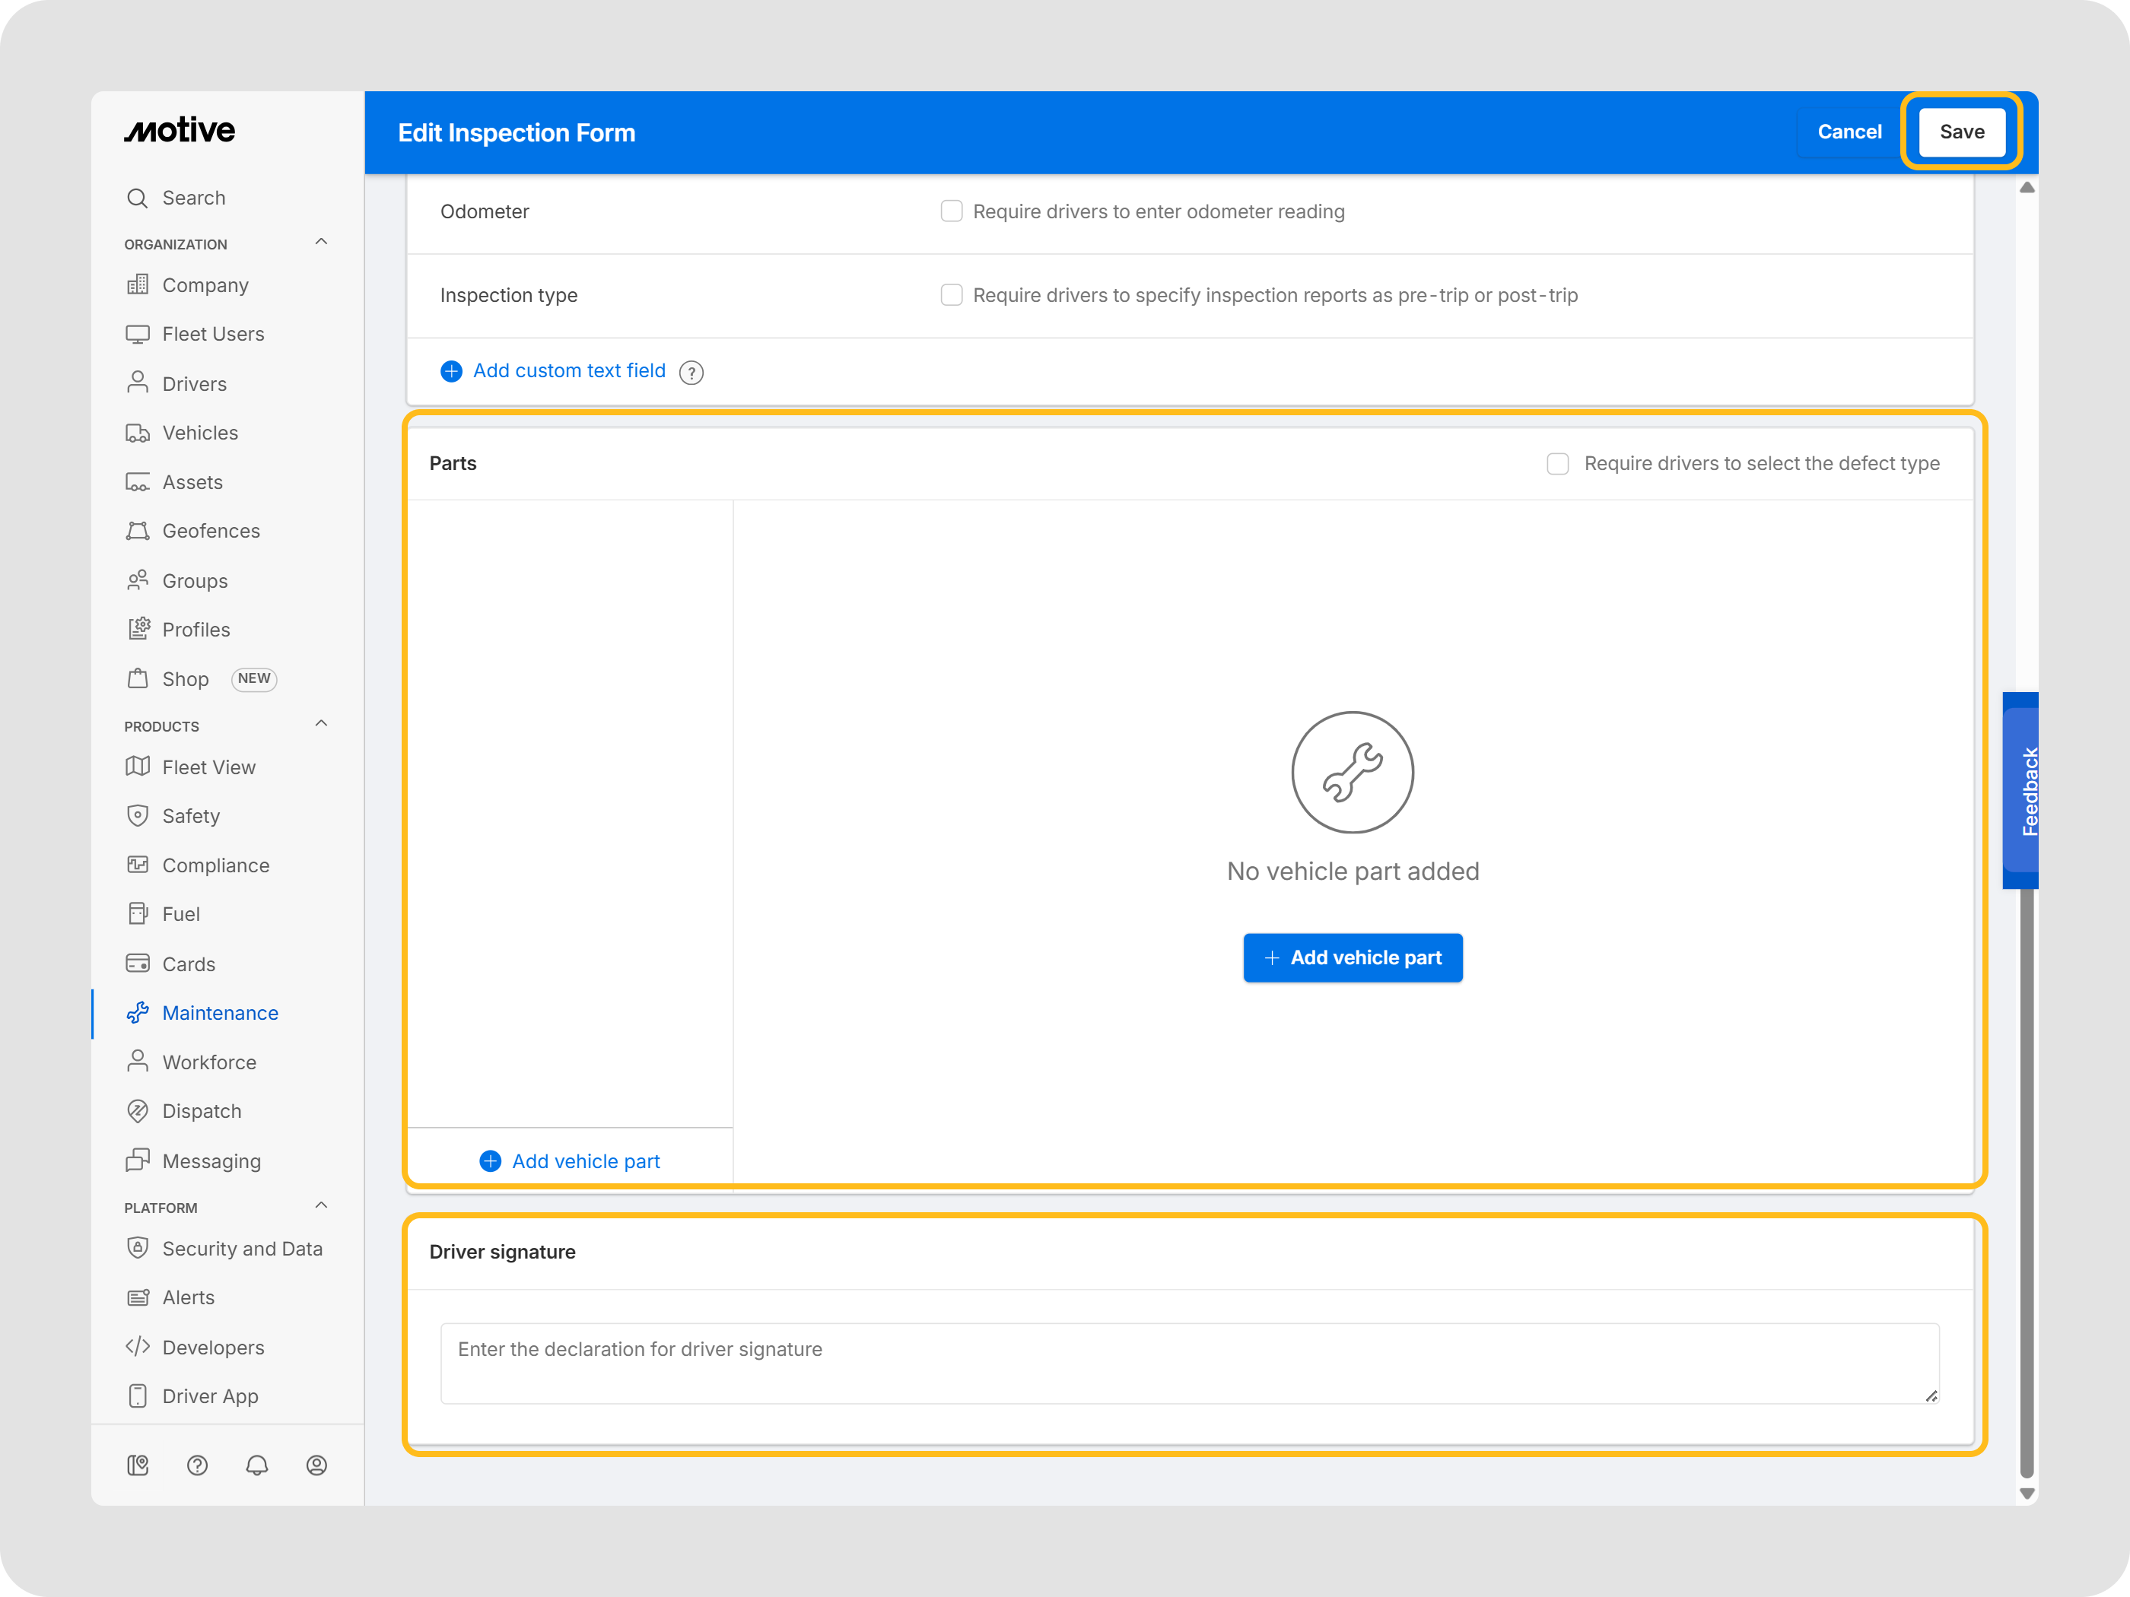The image size is (2130, 1597).
Task: Collapse the Organization section chevron
Action: click(x=322, y=242)
